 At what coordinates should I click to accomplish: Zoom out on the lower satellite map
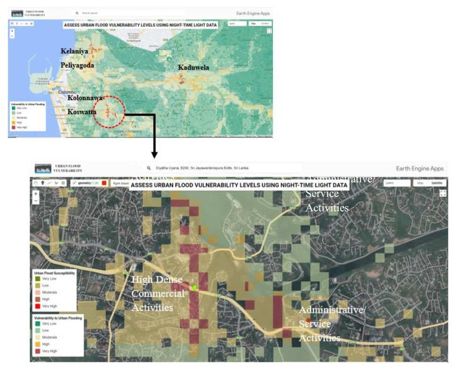pos(36,201)
